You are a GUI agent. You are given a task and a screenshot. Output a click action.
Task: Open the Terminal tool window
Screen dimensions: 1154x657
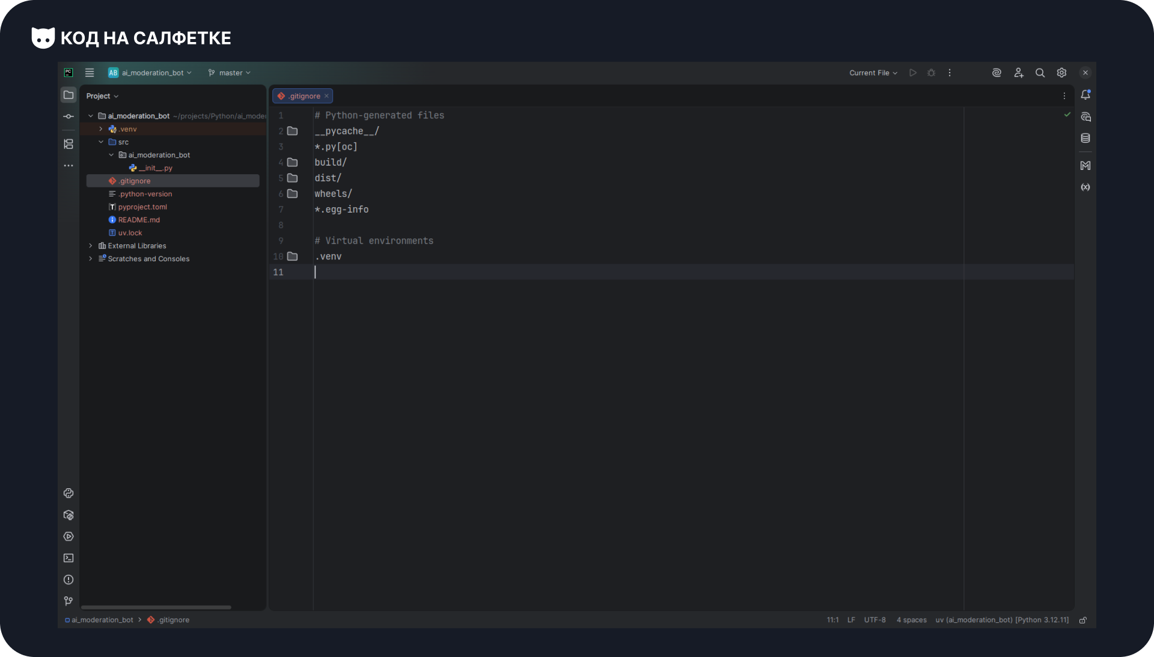tap(69, 558)
